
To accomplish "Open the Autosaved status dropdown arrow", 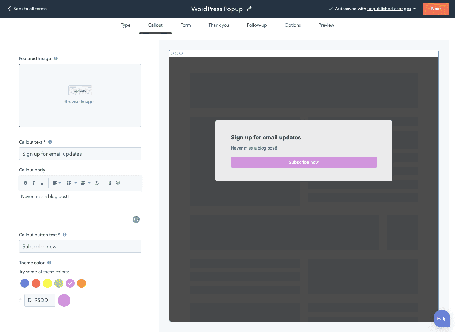I will click(x=414, y=9).
